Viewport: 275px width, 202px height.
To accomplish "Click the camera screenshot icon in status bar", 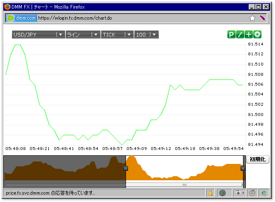I will (x=238, y=193).
